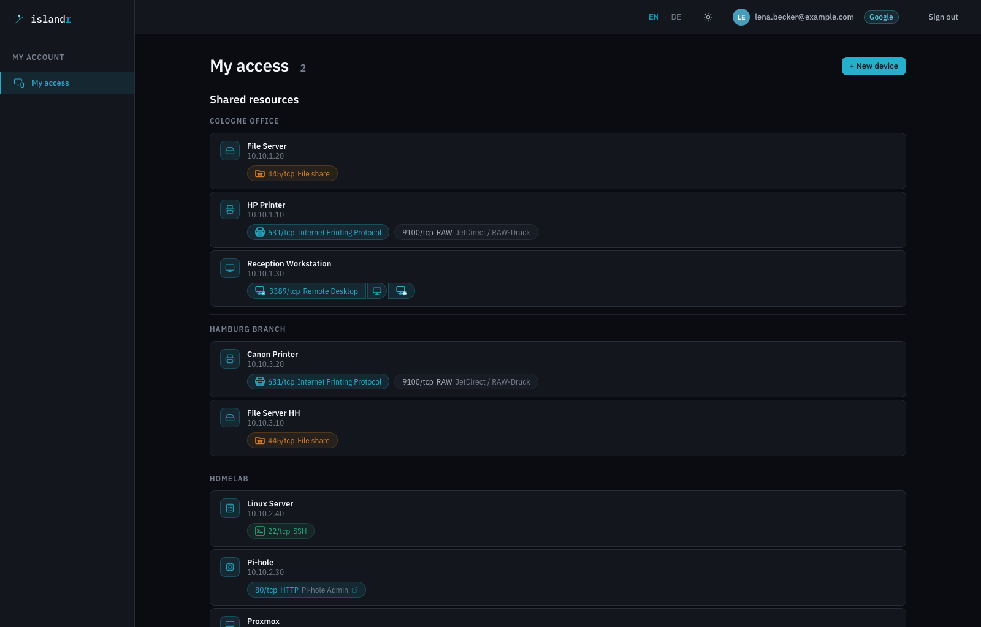Click the Shared resources heading

(254, 100)
